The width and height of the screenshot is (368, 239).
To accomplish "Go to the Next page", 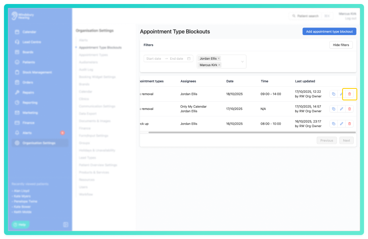I will pyautogui.click(x=347, y=141).
